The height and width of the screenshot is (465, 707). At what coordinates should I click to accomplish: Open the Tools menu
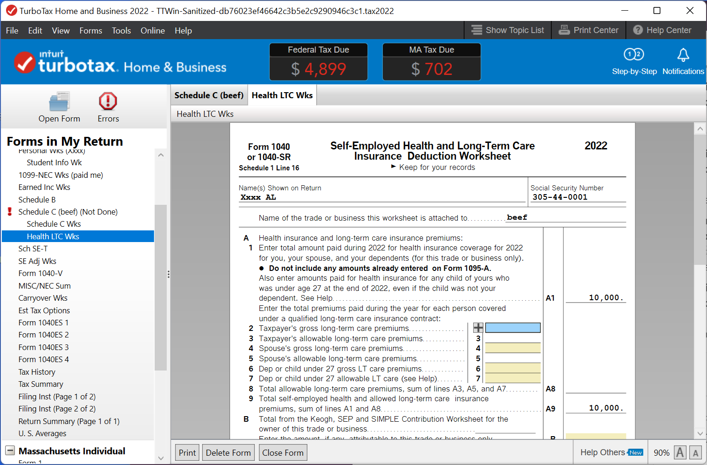click(x=121, y=31)
